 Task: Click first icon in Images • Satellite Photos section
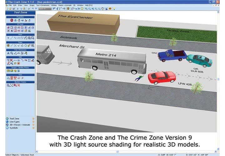click(8, 71)
